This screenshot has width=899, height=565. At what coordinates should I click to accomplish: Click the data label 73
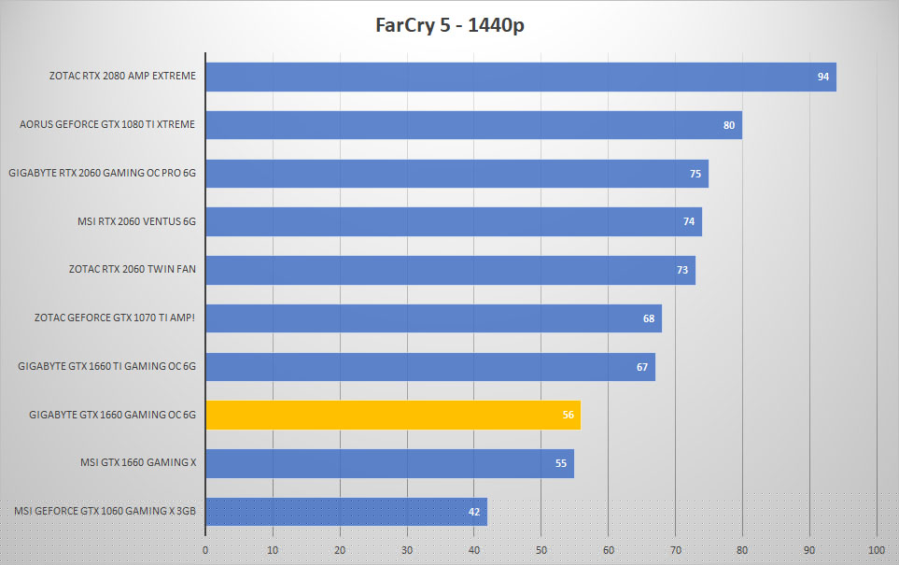tap(682, 270)
